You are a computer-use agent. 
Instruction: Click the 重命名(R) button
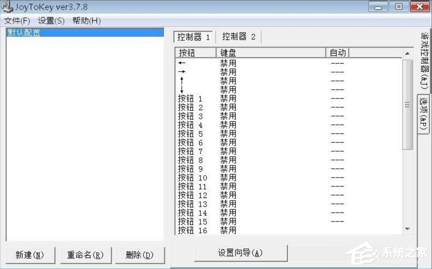point(86,255)
